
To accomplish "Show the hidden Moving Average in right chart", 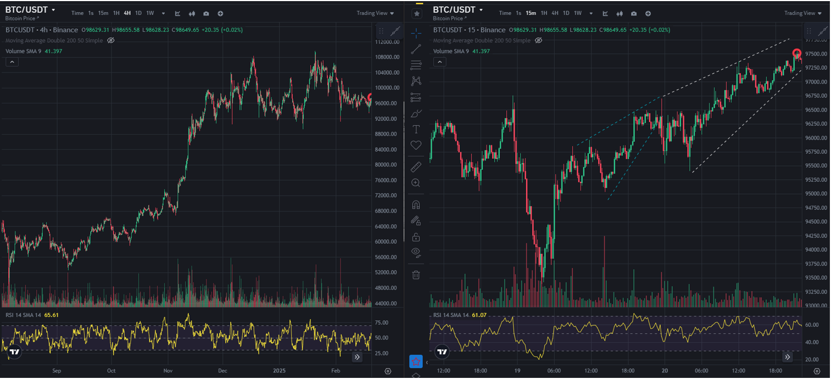I will click(538, 41).
